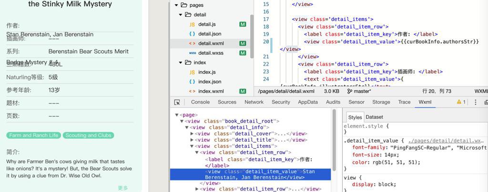Switch to the Security tab
This screenshot has width=488, height=192.
[281, 102]
